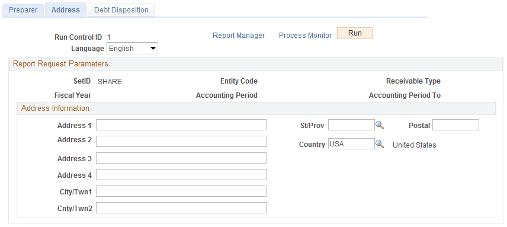Click the Country field containing USA
This screenshot has width=507, height=227.
[x=351, y=144]
